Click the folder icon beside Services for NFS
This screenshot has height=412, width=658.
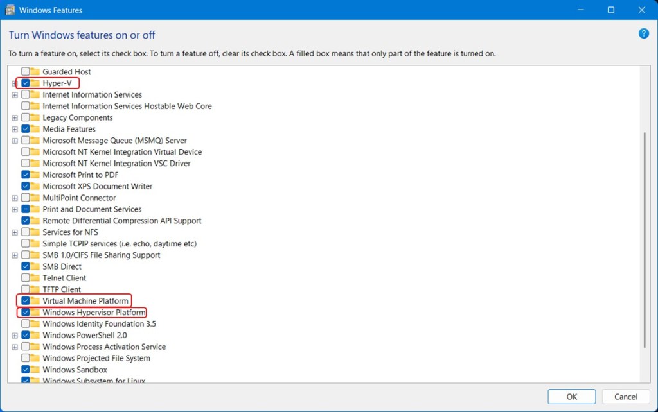click(x=35, y=232)
